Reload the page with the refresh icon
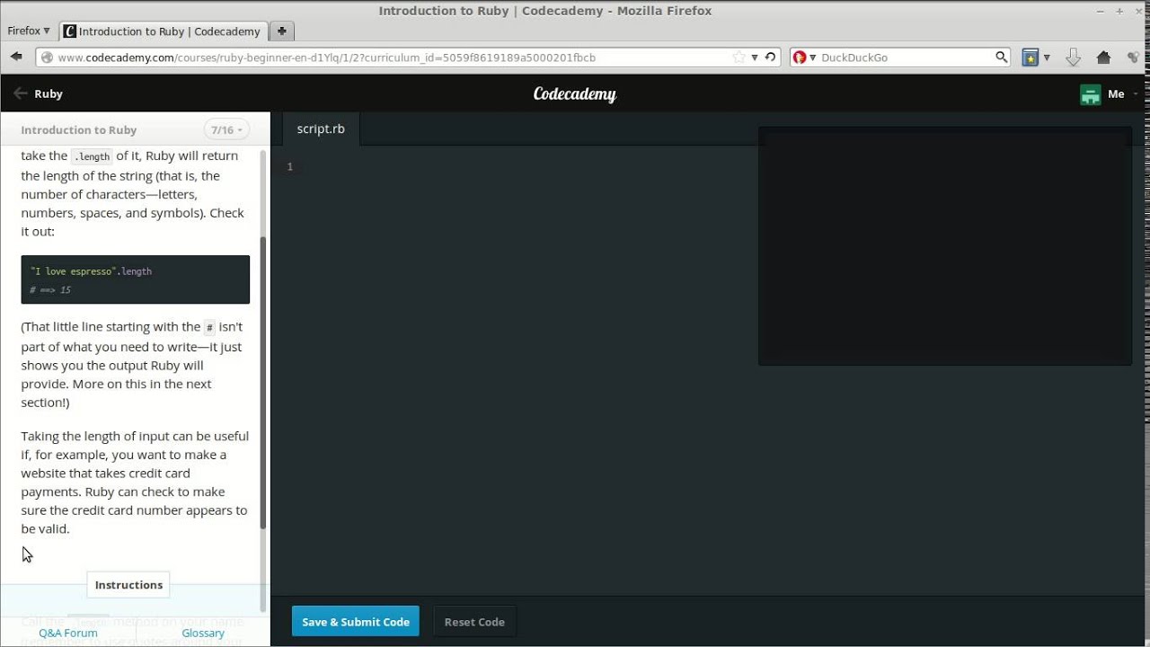 (770, 57)
